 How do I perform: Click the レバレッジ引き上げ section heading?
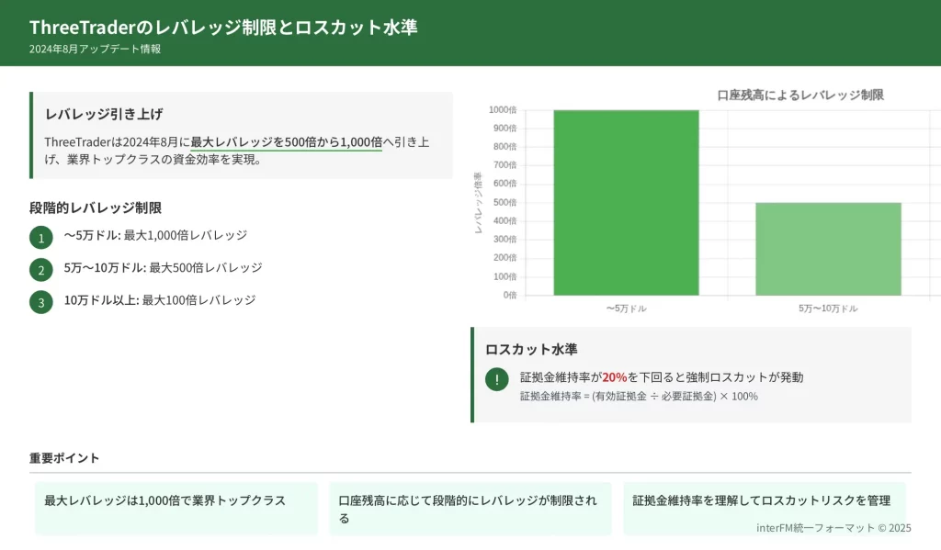[104, 114]
